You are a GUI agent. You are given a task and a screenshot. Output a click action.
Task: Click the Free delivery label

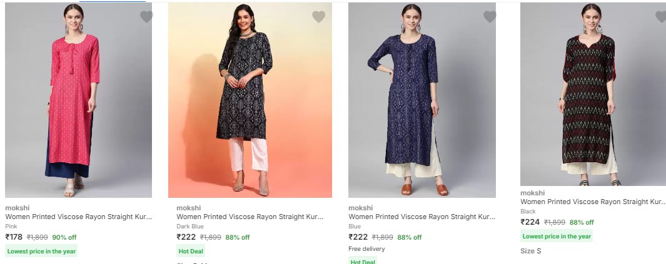pos(368,248)
